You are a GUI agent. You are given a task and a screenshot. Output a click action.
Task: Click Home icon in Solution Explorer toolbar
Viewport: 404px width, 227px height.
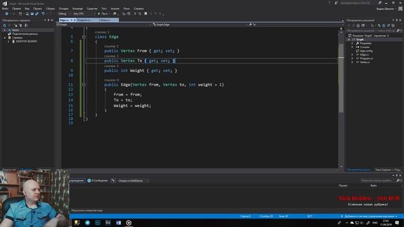pyautogui.click(x=358, y=25)
